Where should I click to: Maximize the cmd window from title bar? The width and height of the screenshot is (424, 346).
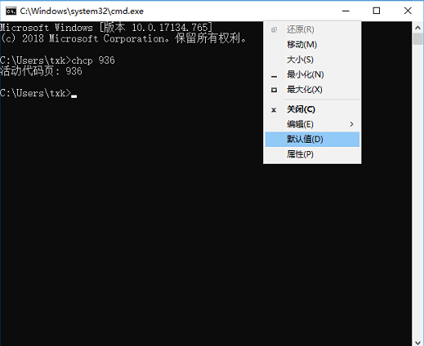pos(377,11)
